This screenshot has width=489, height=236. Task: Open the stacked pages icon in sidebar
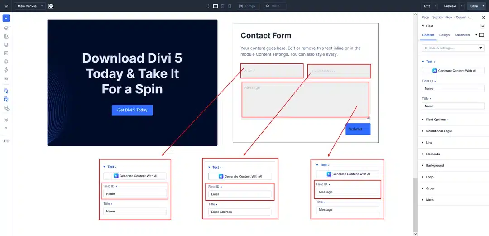6,62
